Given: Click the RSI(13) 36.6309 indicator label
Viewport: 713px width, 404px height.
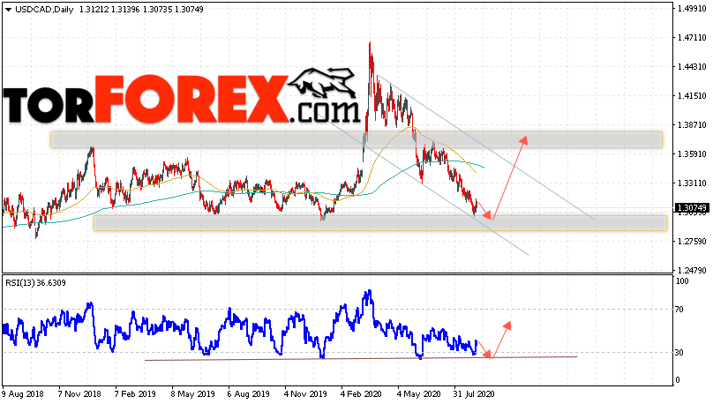Looking at the screenshot, I should pyautogui.click(x=35, y=282).
